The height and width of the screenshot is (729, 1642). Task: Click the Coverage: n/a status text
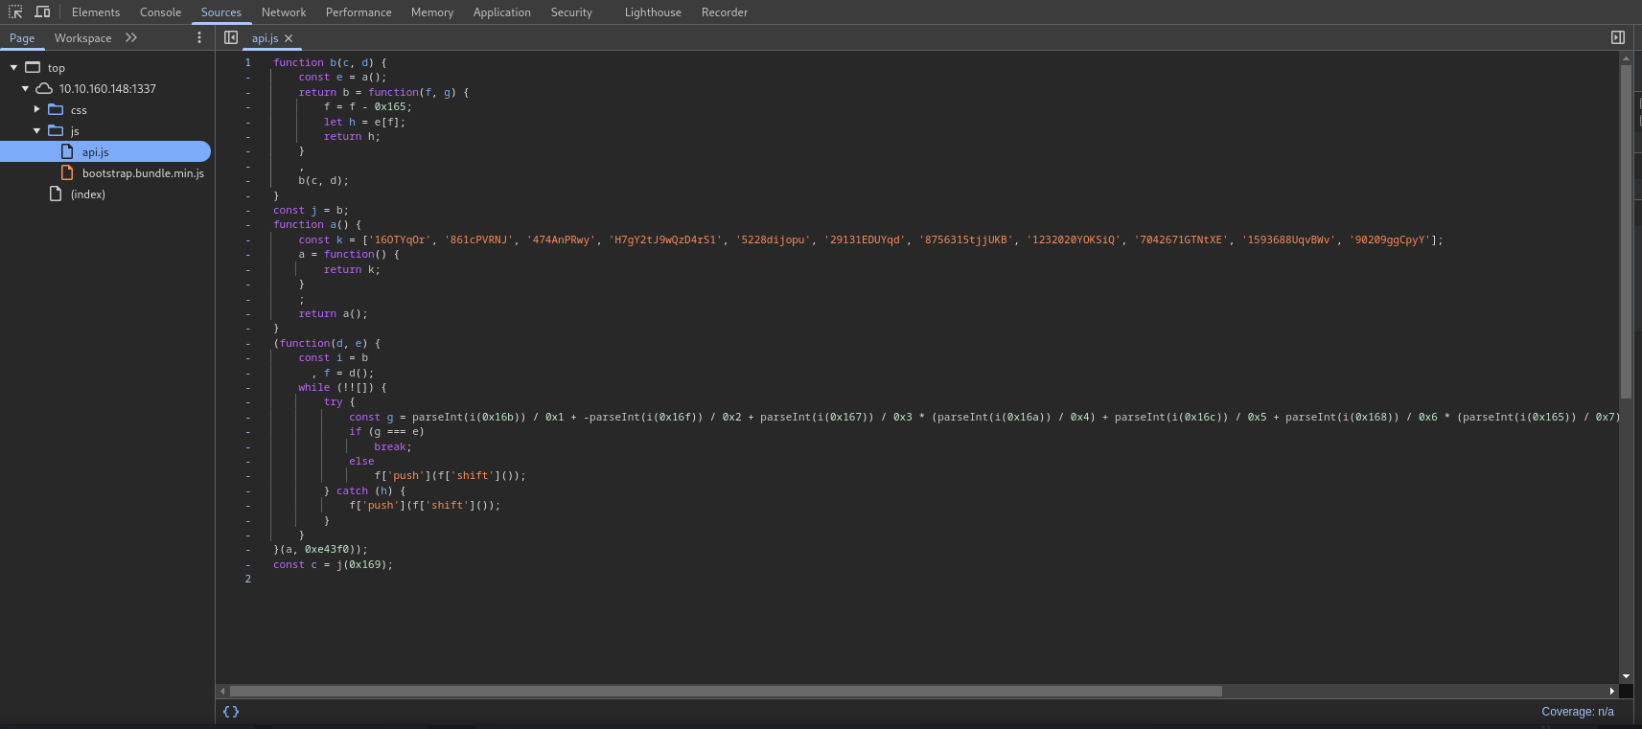(x=1577, y=712)
